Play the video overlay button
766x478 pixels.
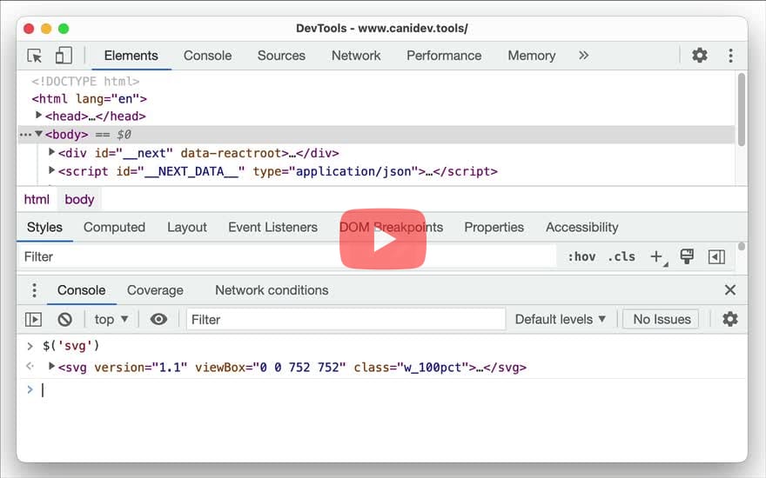383,239
